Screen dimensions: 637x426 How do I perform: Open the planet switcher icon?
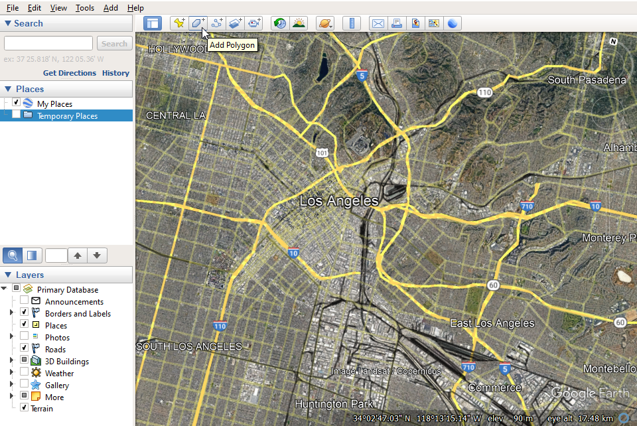(325, 23)
